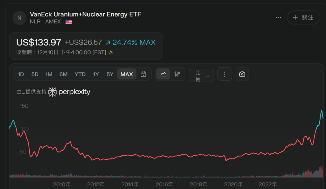Select the 6M time range
The width and height of the screenshot is (326, 189).
[x=63, y=74]
